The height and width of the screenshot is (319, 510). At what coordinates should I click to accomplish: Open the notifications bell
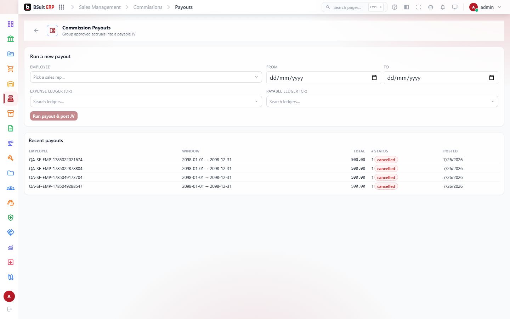(443, 7)
